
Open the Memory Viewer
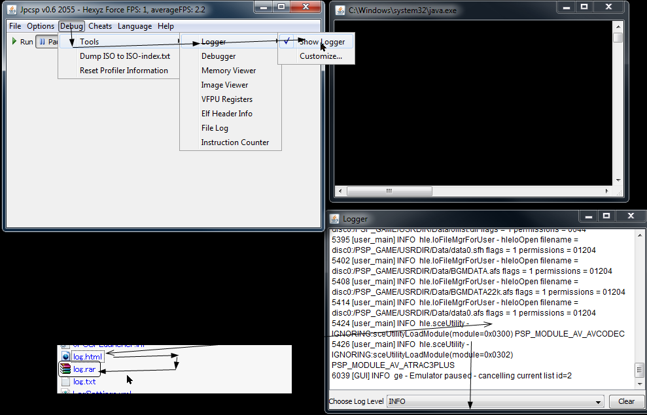coord(231,71)
